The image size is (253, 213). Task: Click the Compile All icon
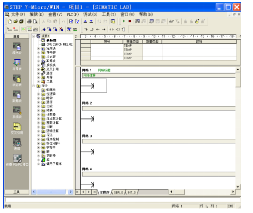tap(77, 21)
